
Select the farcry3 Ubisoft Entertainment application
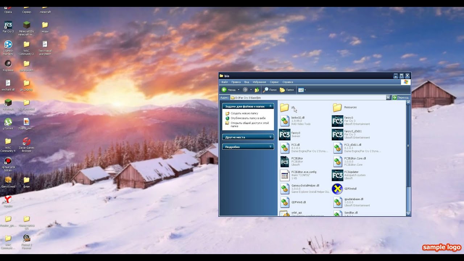pyautogui.click(x=351, y=121)
